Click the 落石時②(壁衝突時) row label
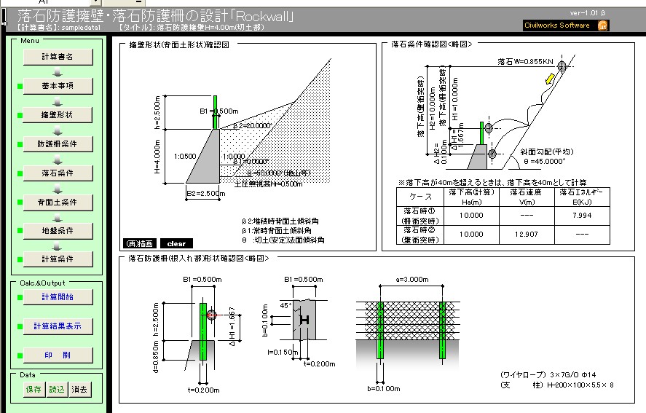This screenshot has height=413, width=646. click(419, 235)
